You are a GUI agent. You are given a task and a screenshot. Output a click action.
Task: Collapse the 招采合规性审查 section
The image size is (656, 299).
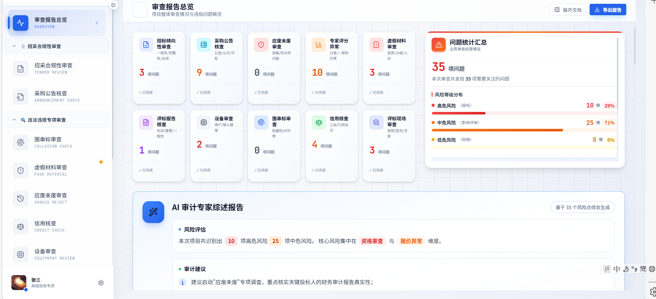point(14,46)
